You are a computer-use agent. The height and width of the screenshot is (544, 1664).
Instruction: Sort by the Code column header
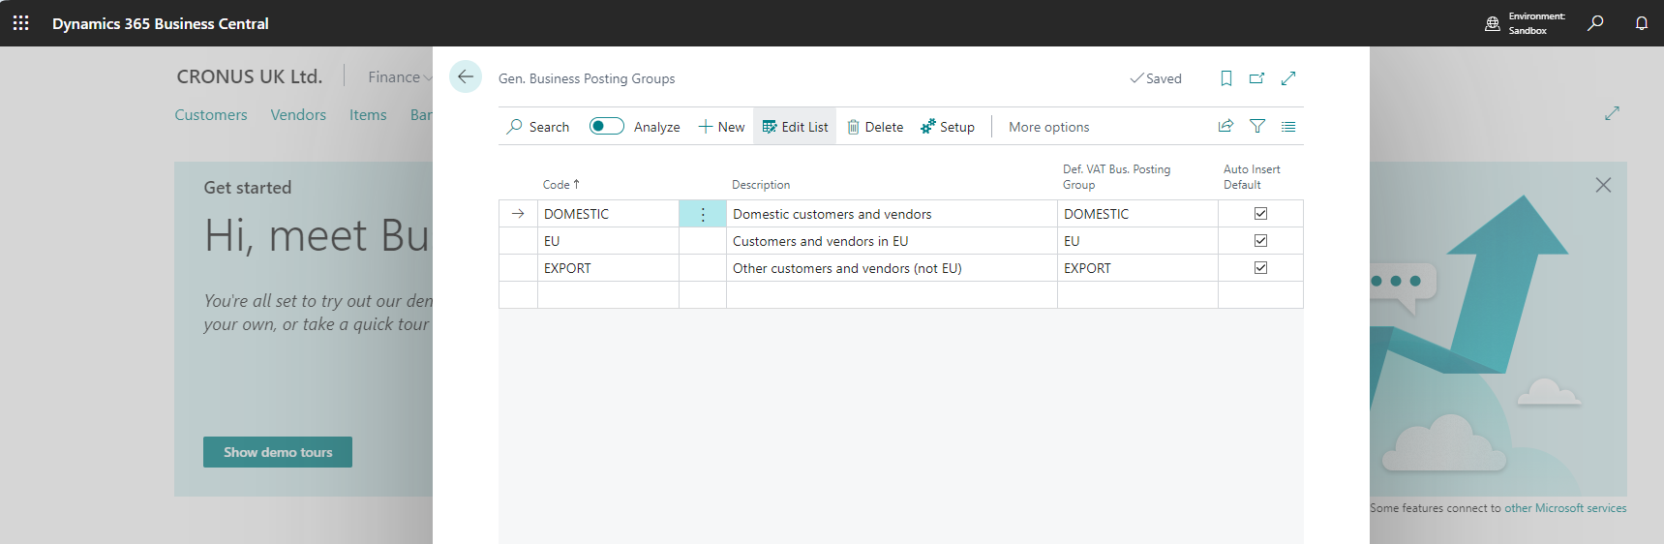click(x=561, y=184)
